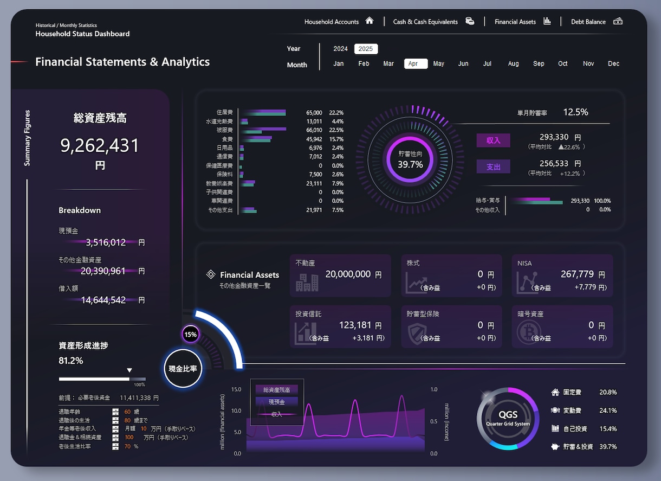Click the triangle marker above the progress bar
This screenshot has height=481, width=661.
(129, 370)
